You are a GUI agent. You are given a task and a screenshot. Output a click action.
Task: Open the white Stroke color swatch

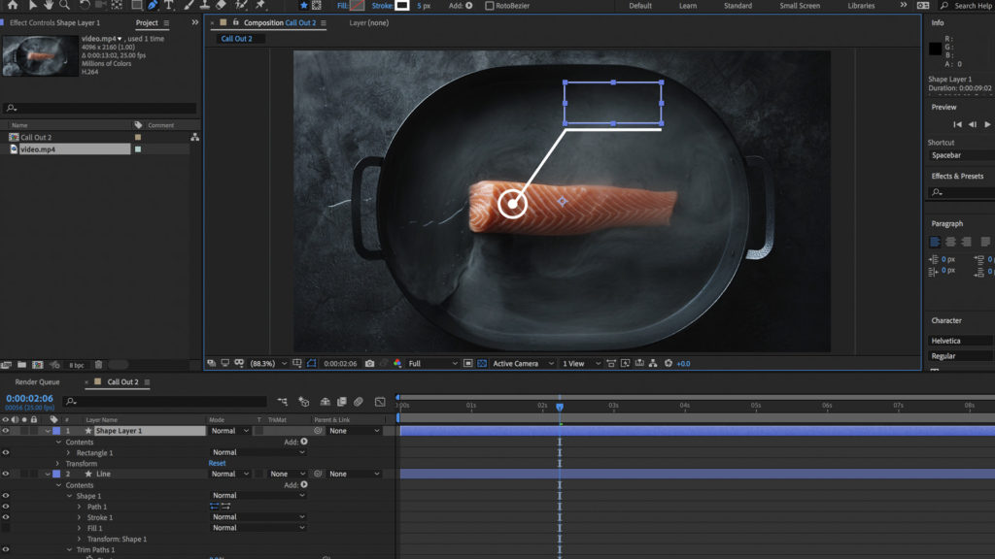point(401,6)
